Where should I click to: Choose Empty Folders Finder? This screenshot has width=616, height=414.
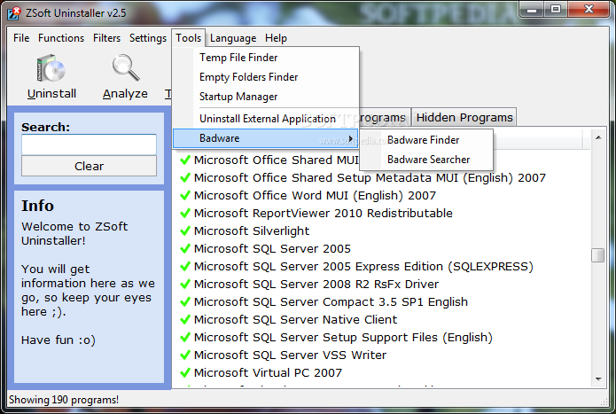click(266, 77)
